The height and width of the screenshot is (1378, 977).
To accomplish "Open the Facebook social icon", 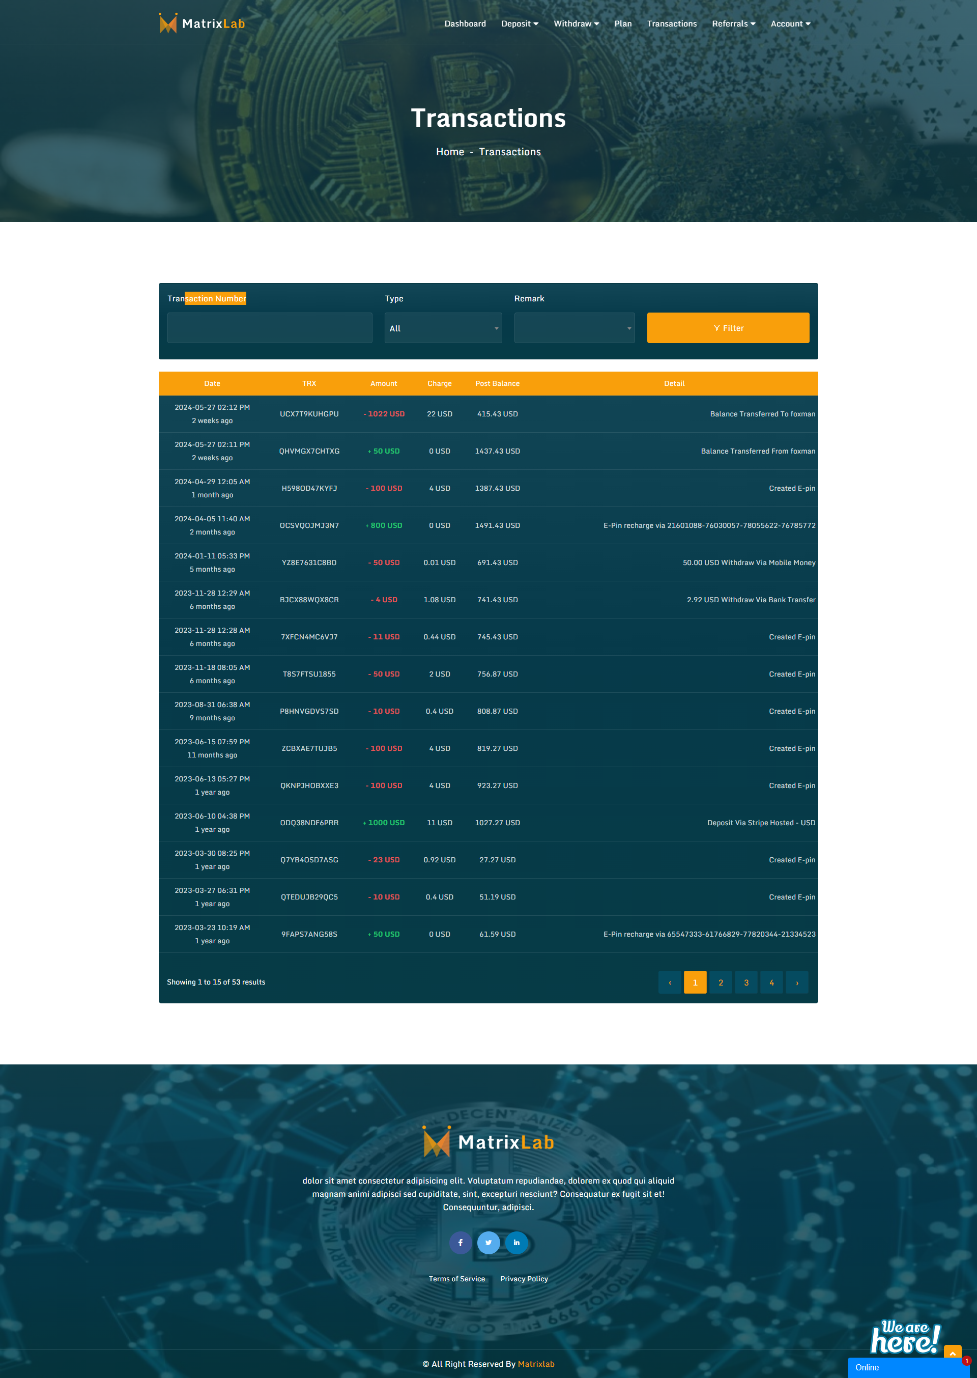I will click(460, 1243).
